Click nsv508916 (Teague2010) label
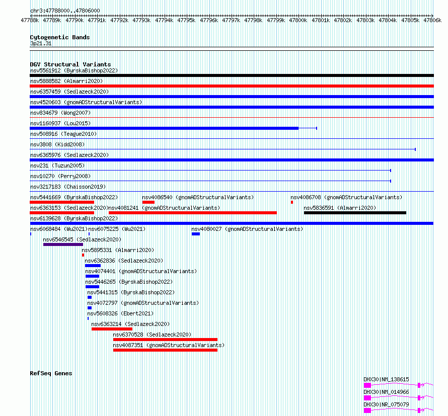Image resolution: width=448 pixels, height=416 pixels. 63,134
